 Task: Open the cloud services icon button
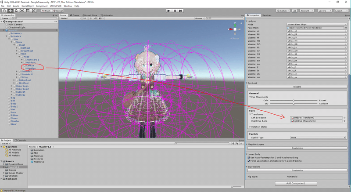(295, 11)
